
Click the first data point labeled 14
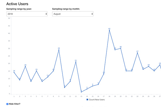(14, 72)
